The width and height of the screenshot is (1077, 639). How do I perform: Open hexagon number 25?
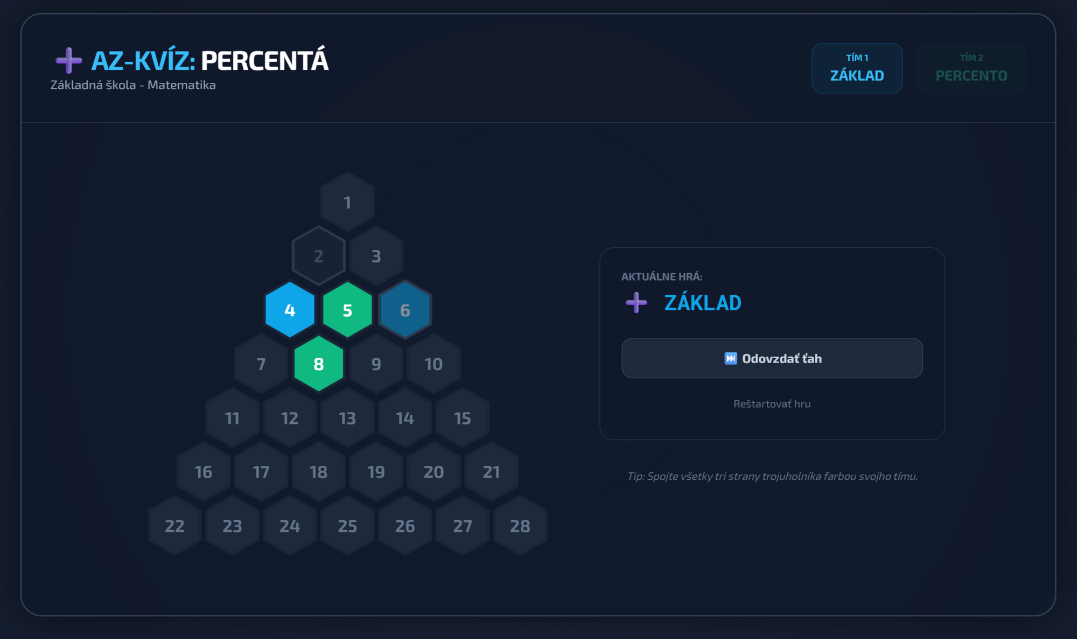click(347, 526)
